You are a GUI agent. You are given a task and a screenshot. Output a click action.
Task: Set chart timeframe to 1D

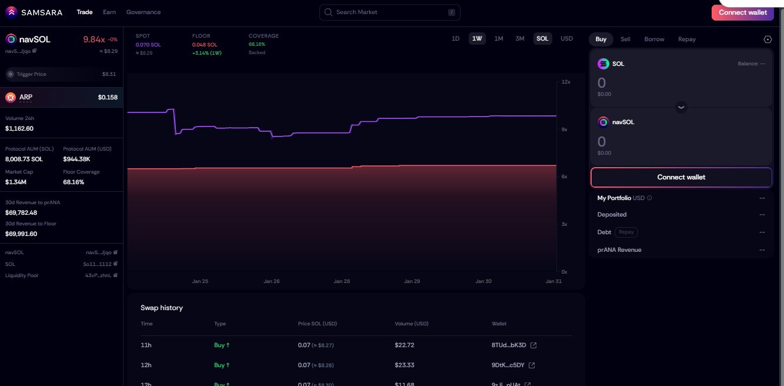coord(455,39)
